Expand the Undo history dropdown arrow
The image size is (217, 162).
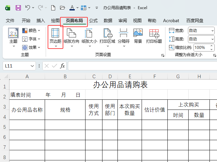point(33,7)
